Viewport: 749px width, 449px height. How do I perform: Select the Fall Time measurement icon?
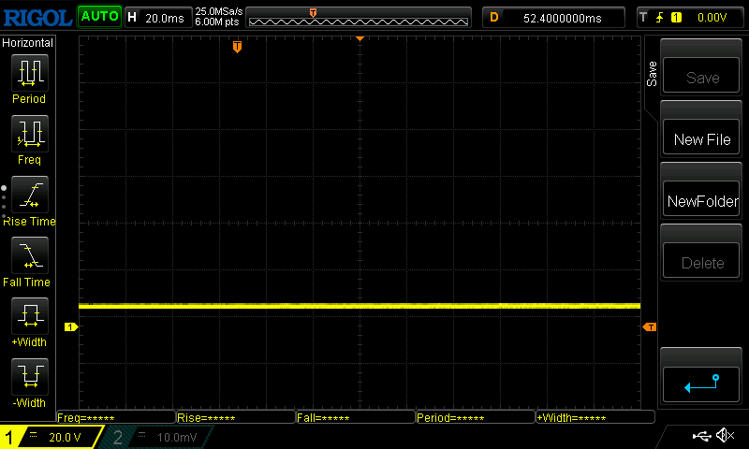click(x=30, y=255)
